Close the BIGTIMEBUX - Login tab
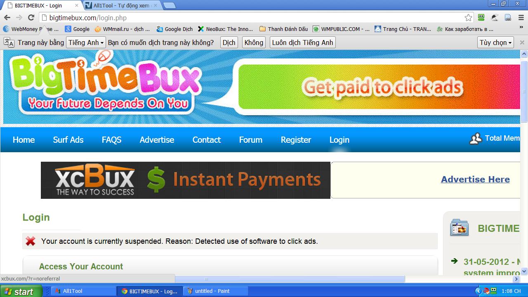Viewport: 528px width, 297px height. click(x=76, y=5)
